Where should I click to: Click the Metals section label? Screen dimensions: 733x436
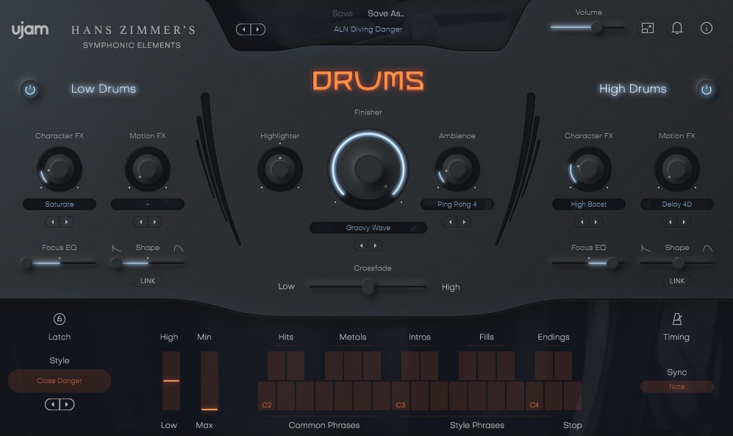click(x=352, y=337)
